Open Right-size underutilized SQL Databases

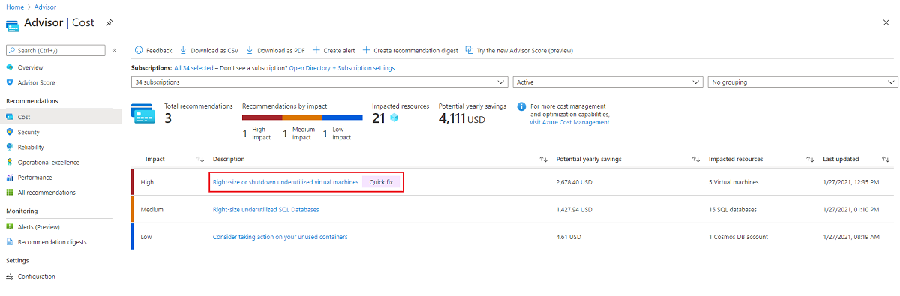[x=266, y=210]
